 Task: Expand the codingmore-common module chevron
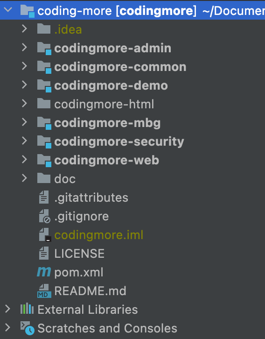tap(24, 66)
